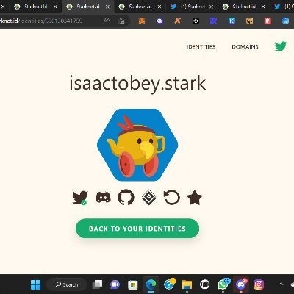Open Discord from the taskbar
Image resolution: width=294 pixels, height=294 pixels.
point(241,284)
